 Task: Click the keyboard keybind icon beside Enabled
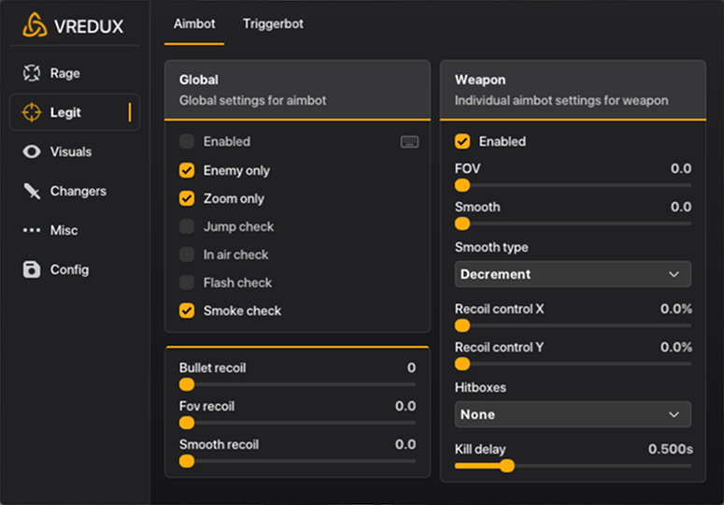(x=409, y=141)
